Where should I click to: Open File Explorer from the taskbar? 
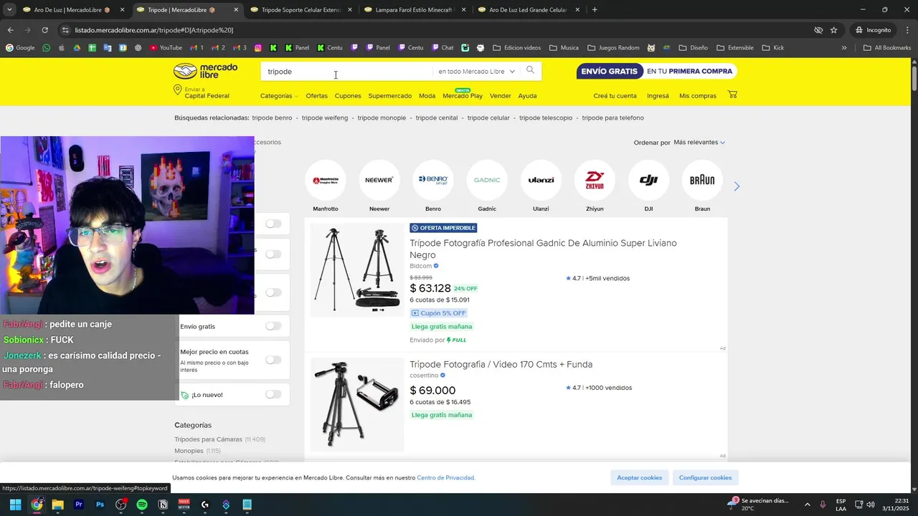pos(57,505)
